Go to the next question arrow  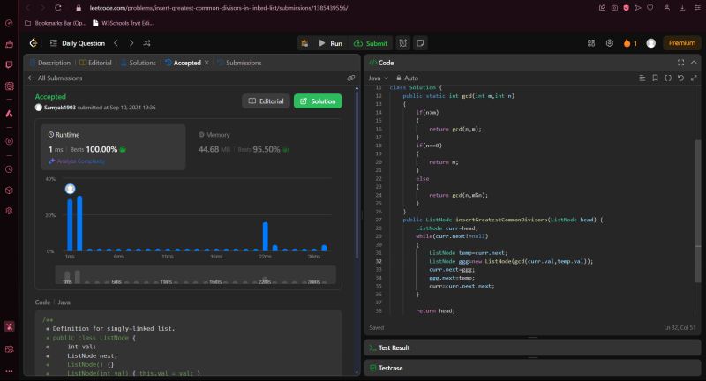coord(131,43)
